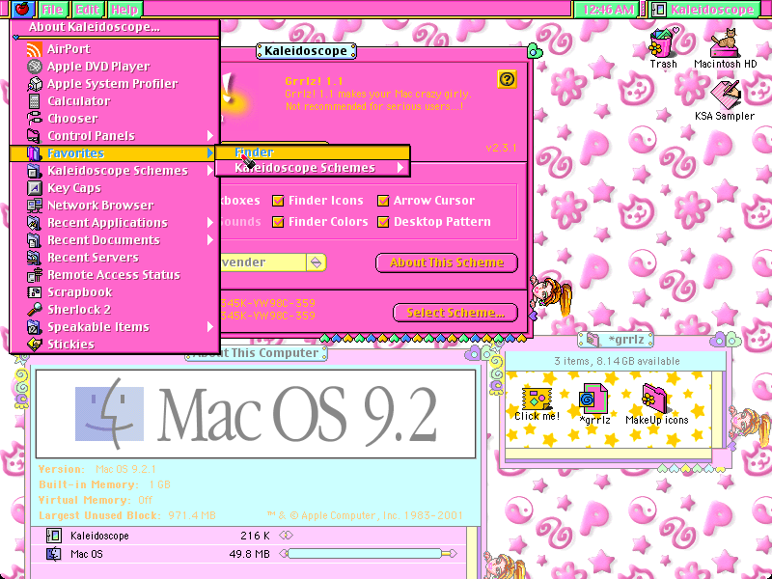Image resolution: width=772 pixels, height=579 pixels.
Task: Open the File menu
Action: [52, 10]
